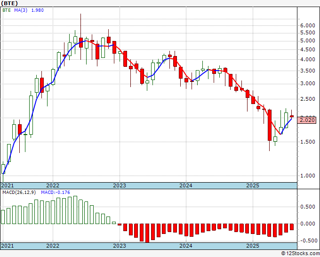Viewport: 320px width, 257px height.
Task: Click 2025 on the MACD time axis
Action: (x=253, y=246)
